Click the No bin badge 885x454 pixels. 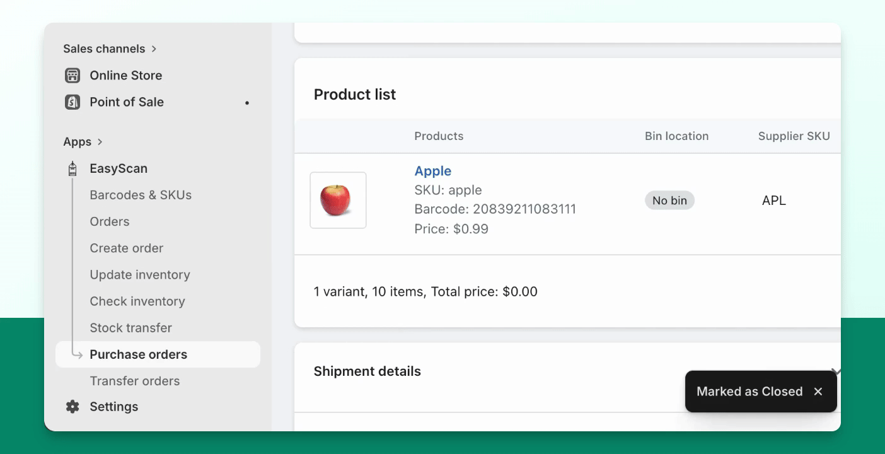tap(669, 201)
